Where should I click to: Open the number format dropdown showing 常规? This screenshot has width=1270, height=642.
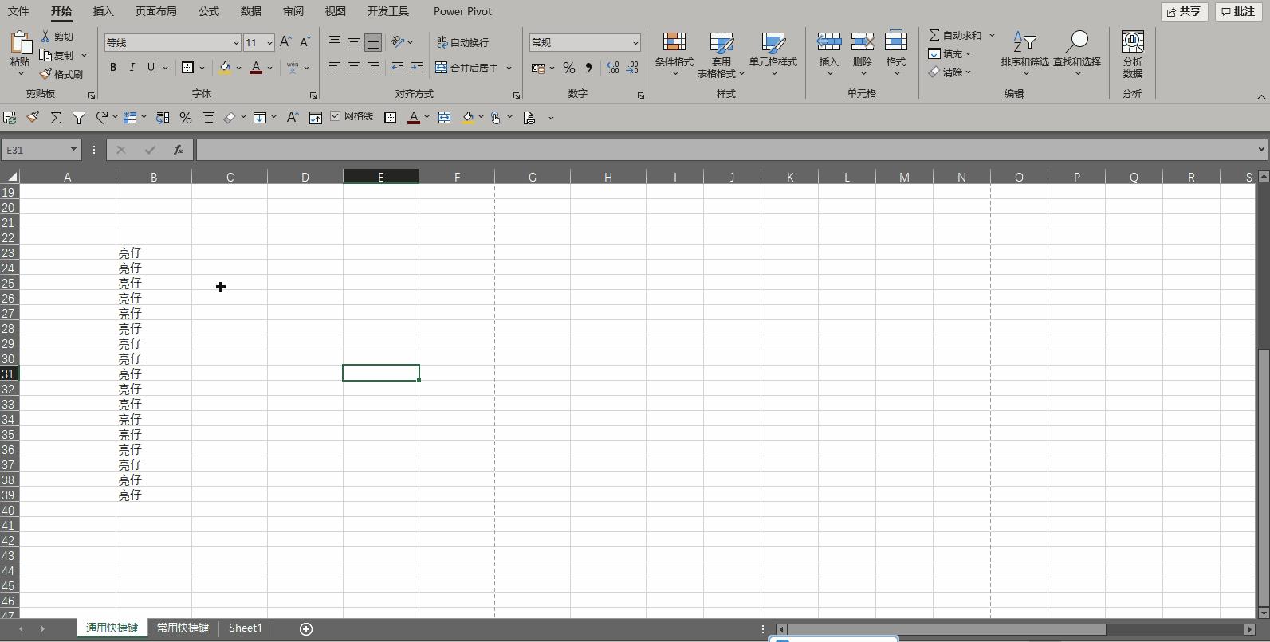pyautogui.click(x=584, y=43)
